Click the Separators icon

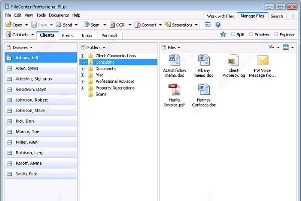168,25
